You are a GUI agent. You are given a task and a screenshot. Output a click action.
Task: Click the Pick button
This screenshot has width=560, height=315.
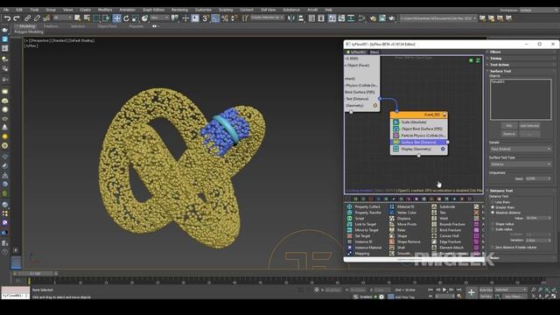click(x=508, y=126)
